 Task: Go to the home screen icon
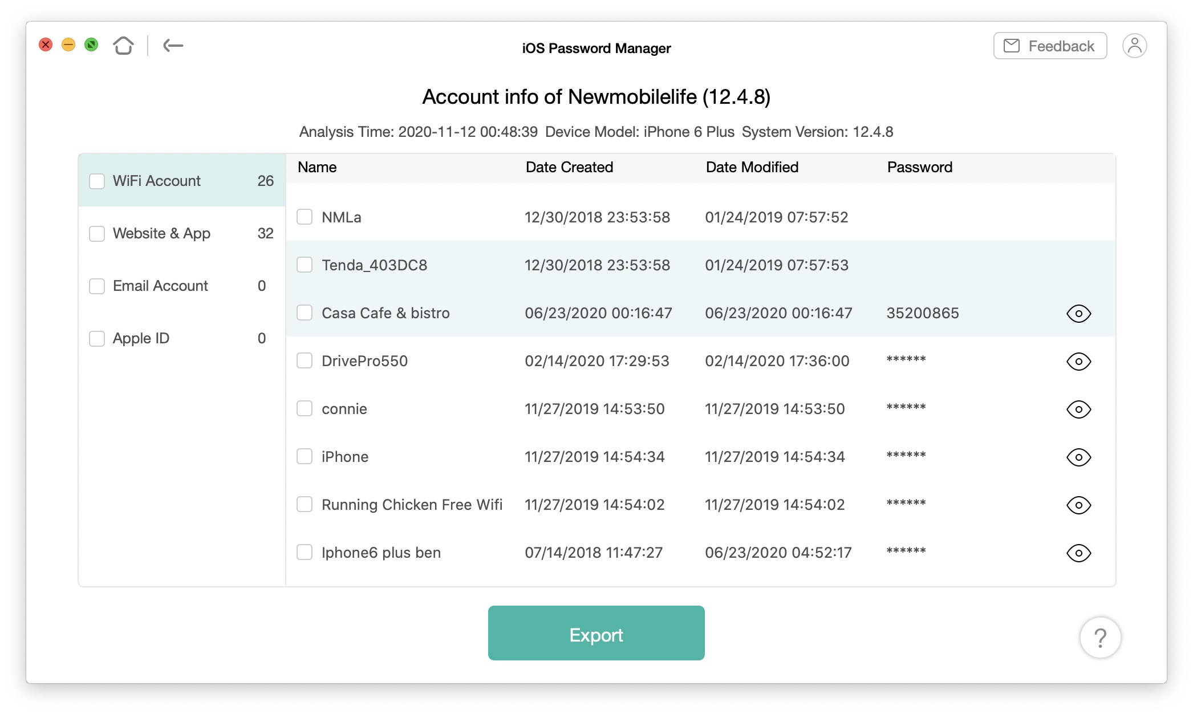coord(123,46)
